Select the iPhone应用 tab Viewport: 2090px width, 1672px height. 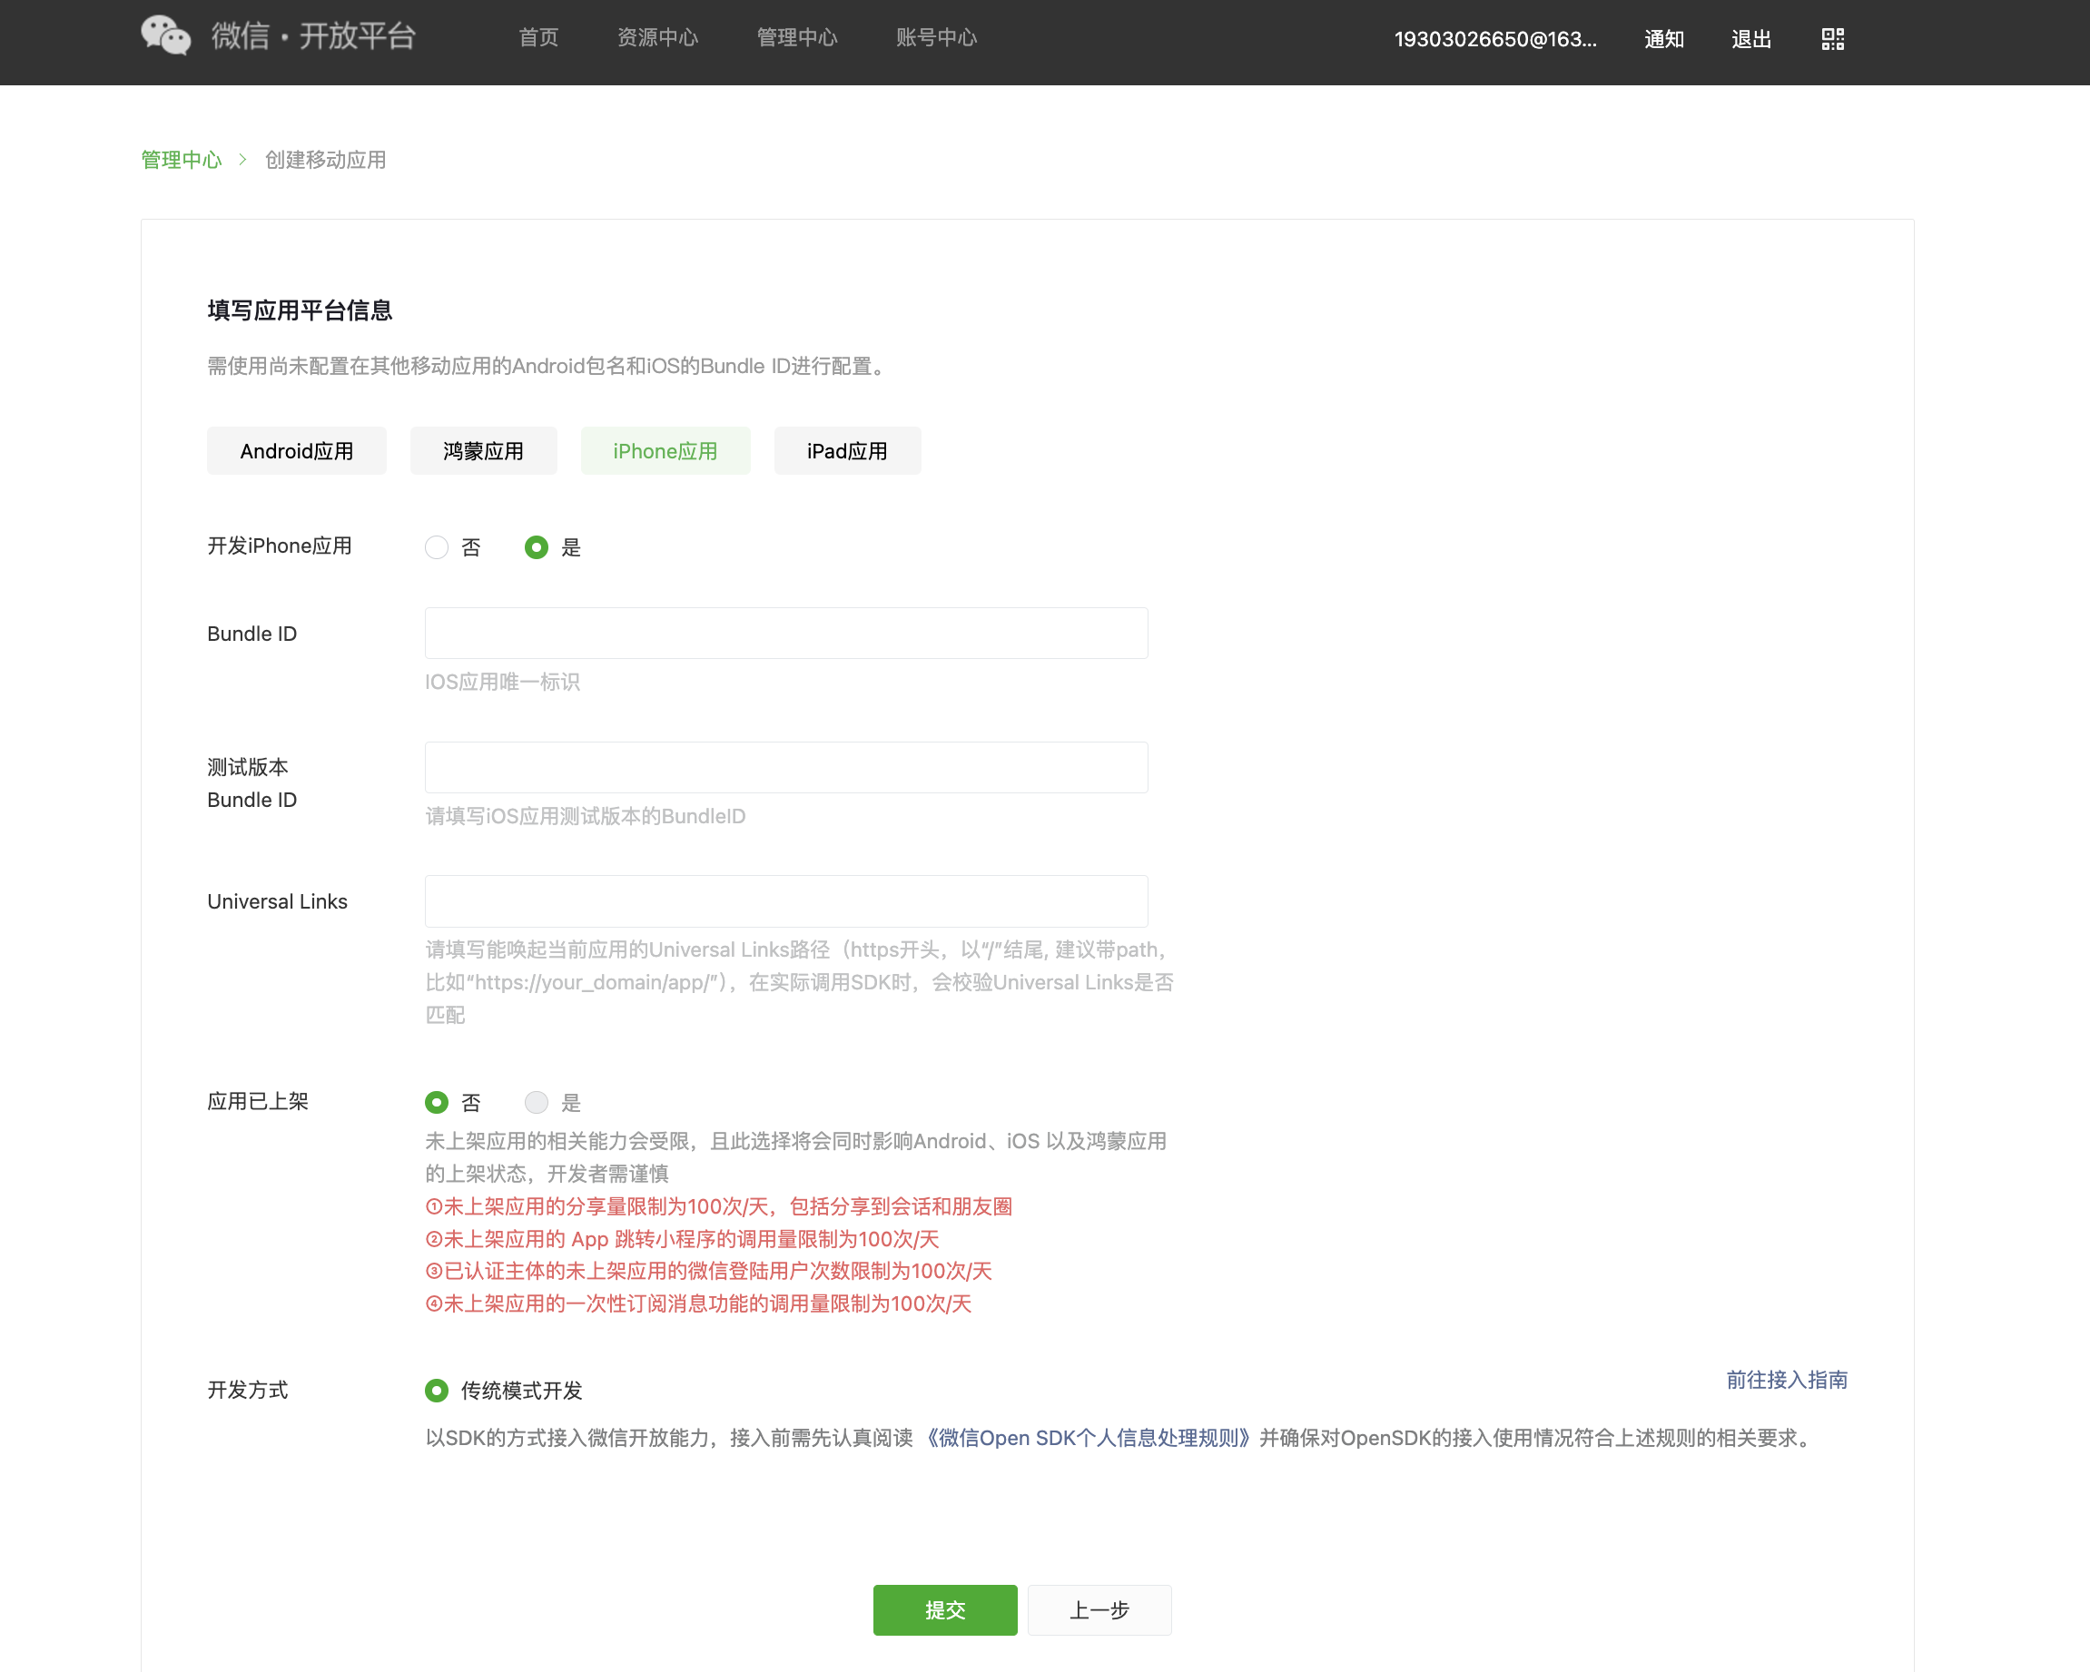665,451
